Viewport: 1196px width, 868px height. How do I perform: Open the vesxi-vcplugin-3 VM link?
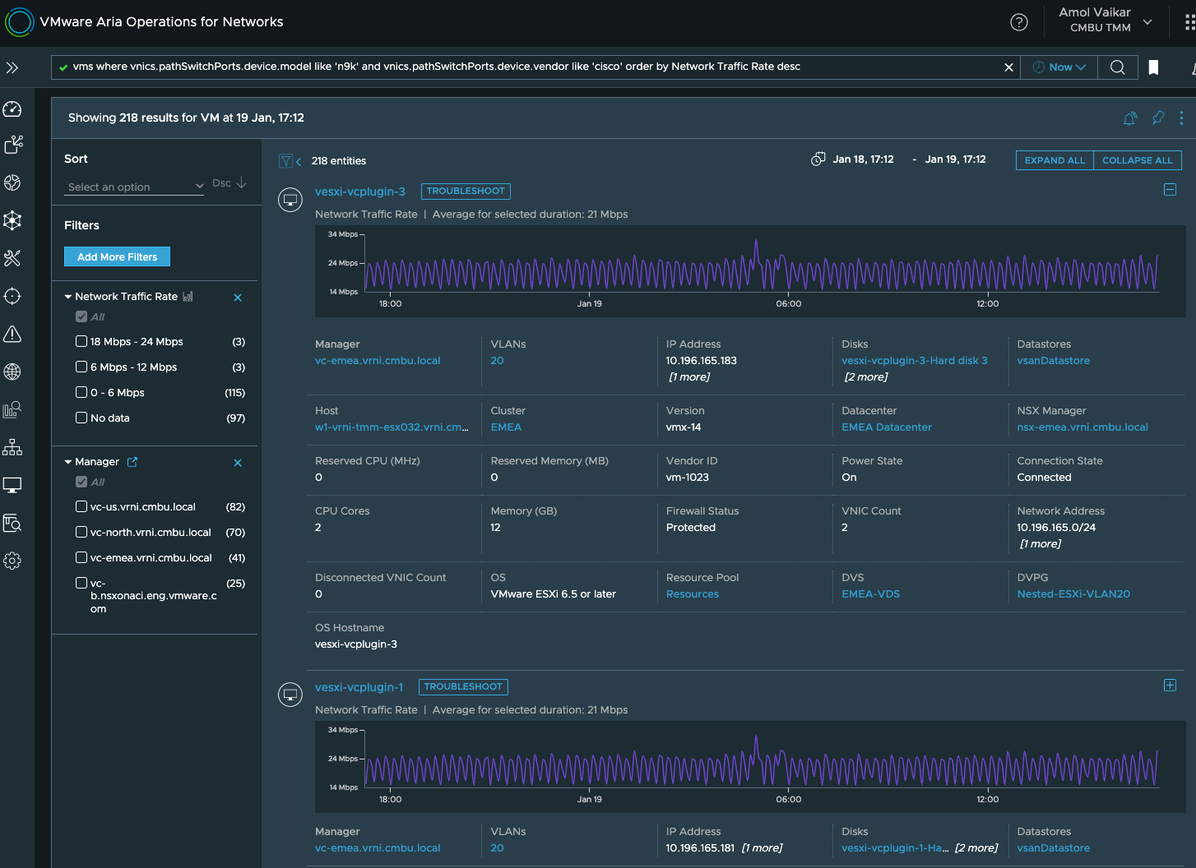(360, 192)
